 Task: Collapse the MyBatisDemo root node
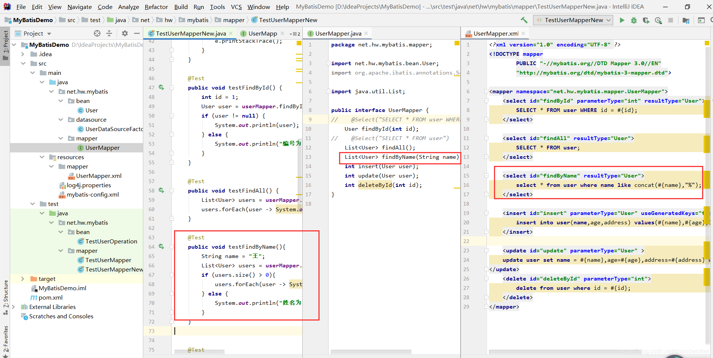pos(14,45)
